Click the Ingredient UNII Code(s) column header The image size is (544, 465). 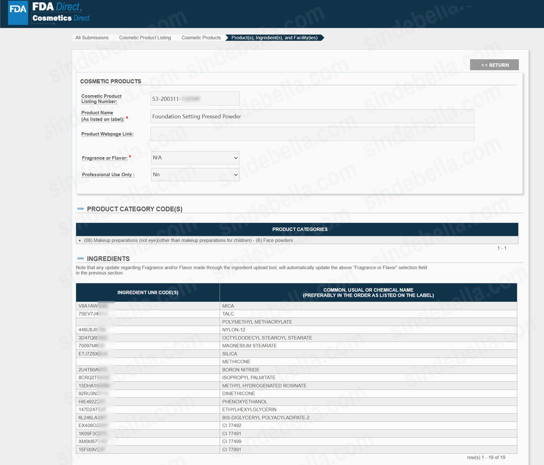(x=148, y=292)
